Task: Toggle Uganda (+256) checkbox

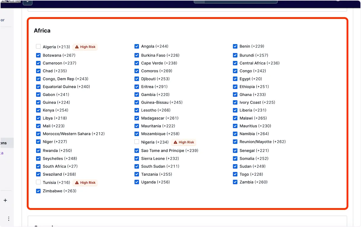Action: pyautogui.click(x=137, y=182)
